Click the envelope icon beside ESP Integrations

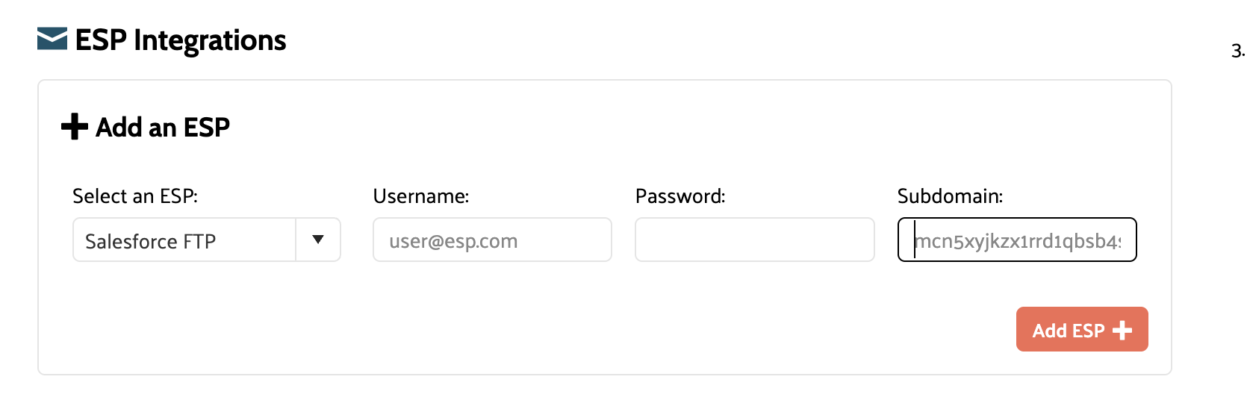[x=52, y=39]
